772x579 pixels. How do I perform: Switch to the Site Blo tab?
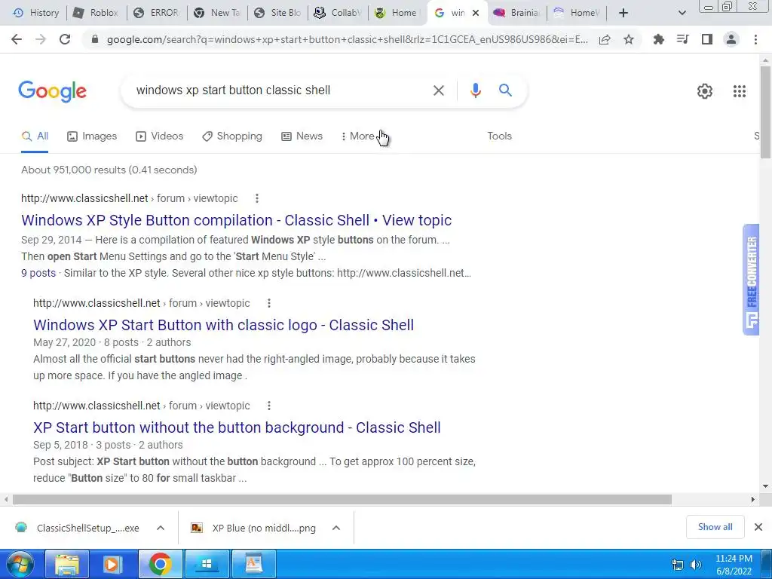(277, 13)
